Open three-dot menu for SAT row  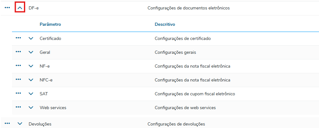18,93
